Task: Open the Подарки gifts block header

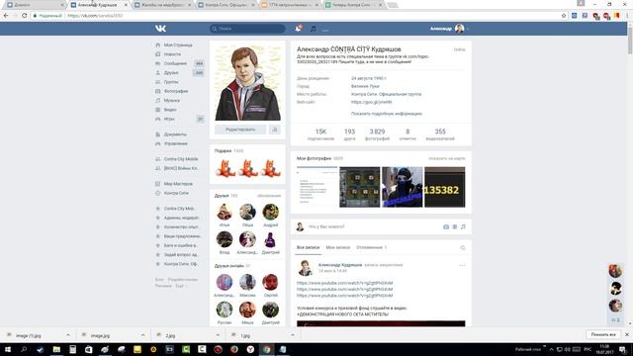Action: (228, 150)
